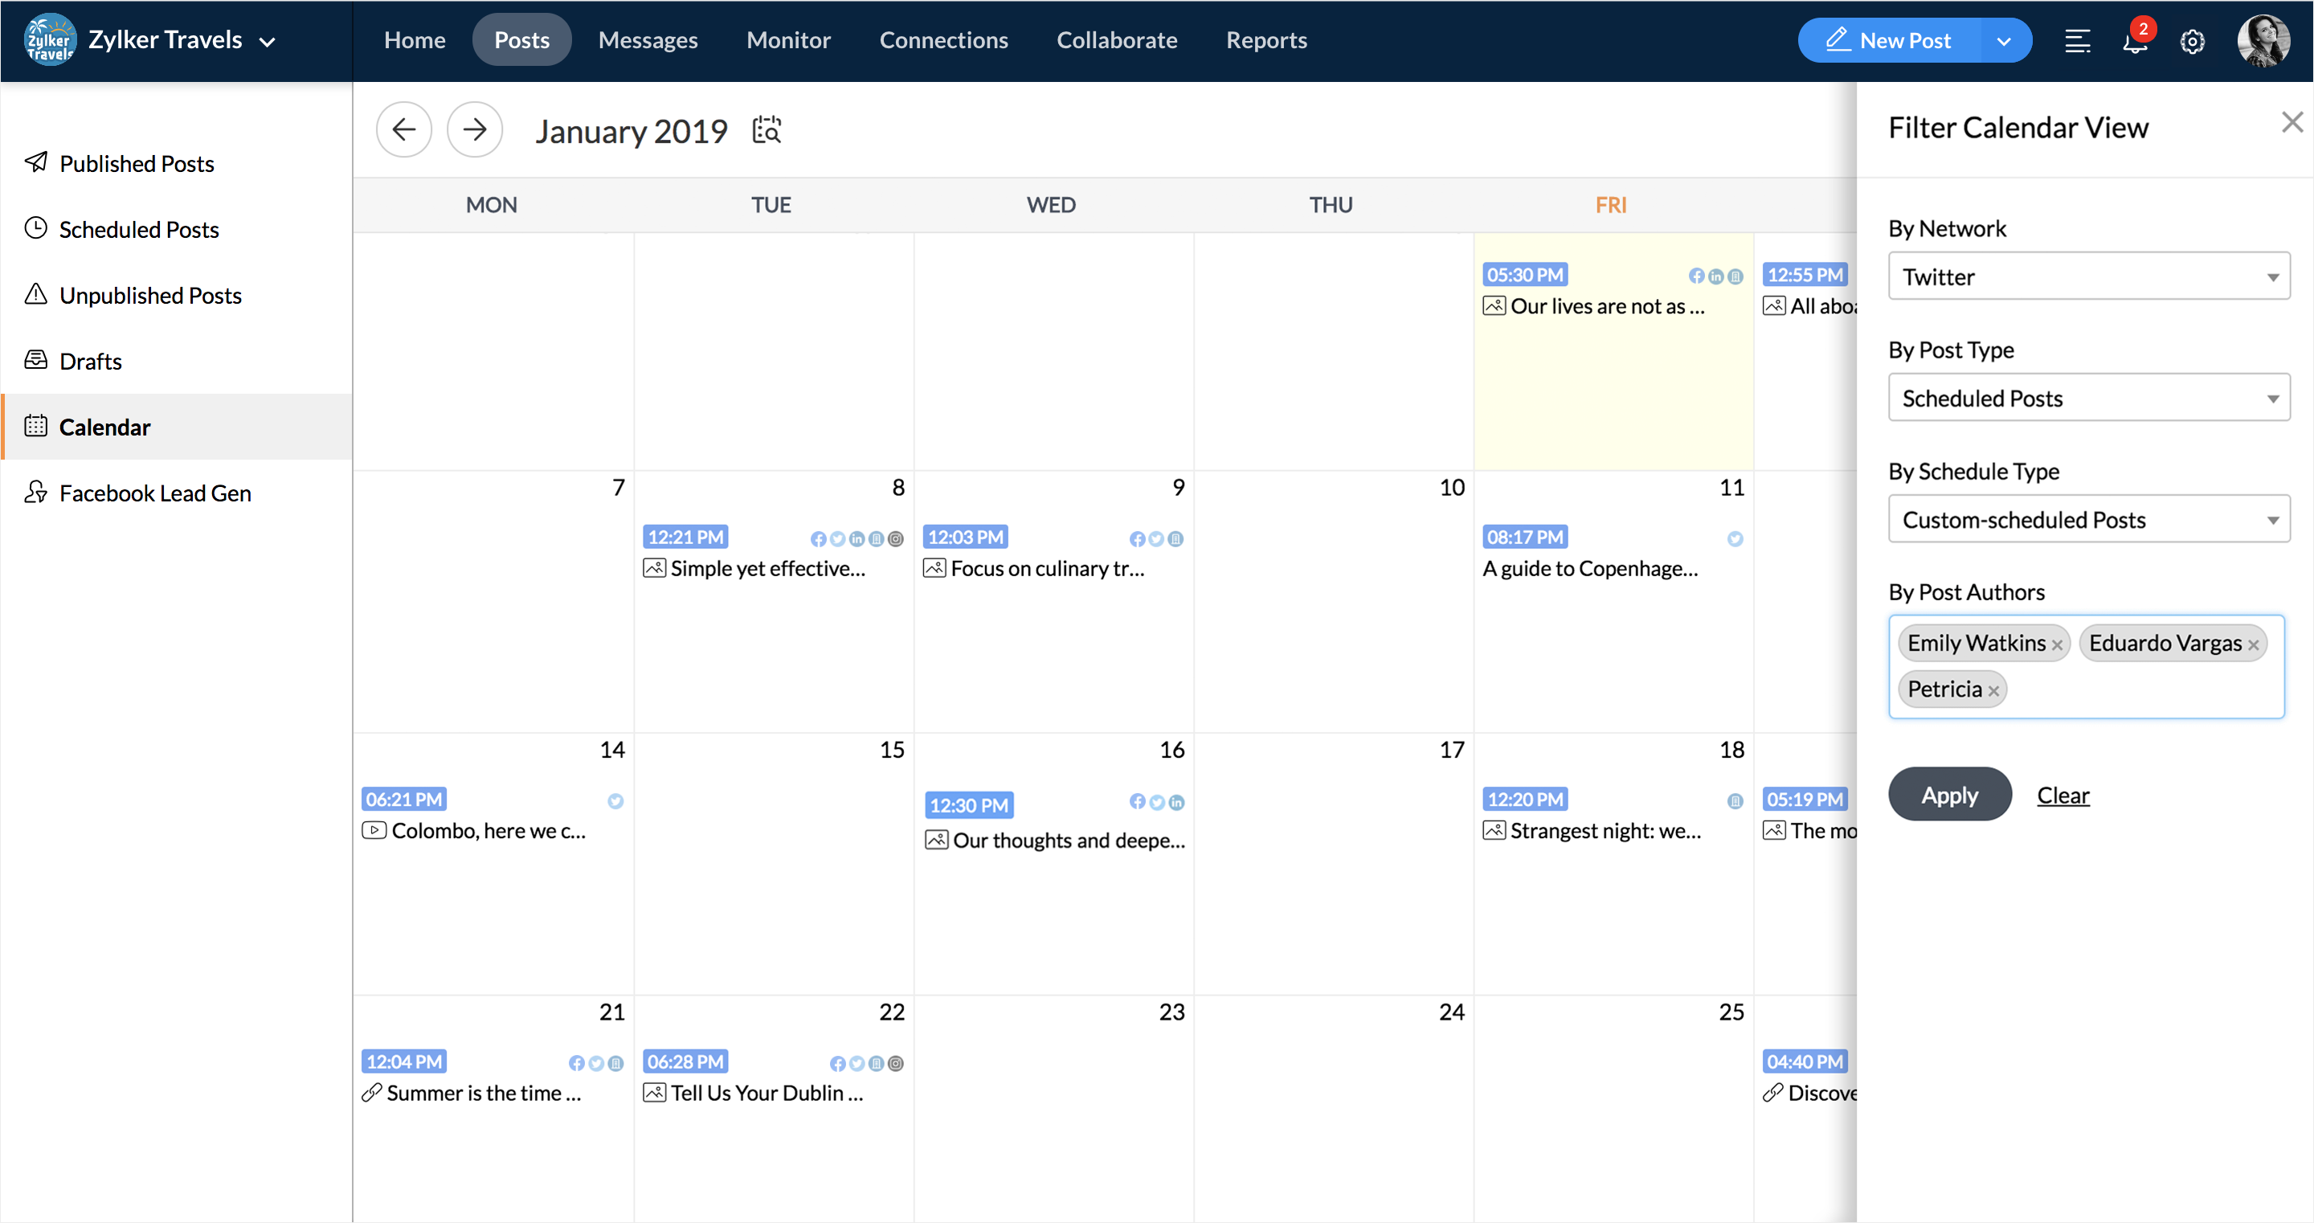The width and height of the screenshot is (2314, 1223).
Task: Open the 12:21 PM Simple yet effective post
Action: click(x=767, y=569)
